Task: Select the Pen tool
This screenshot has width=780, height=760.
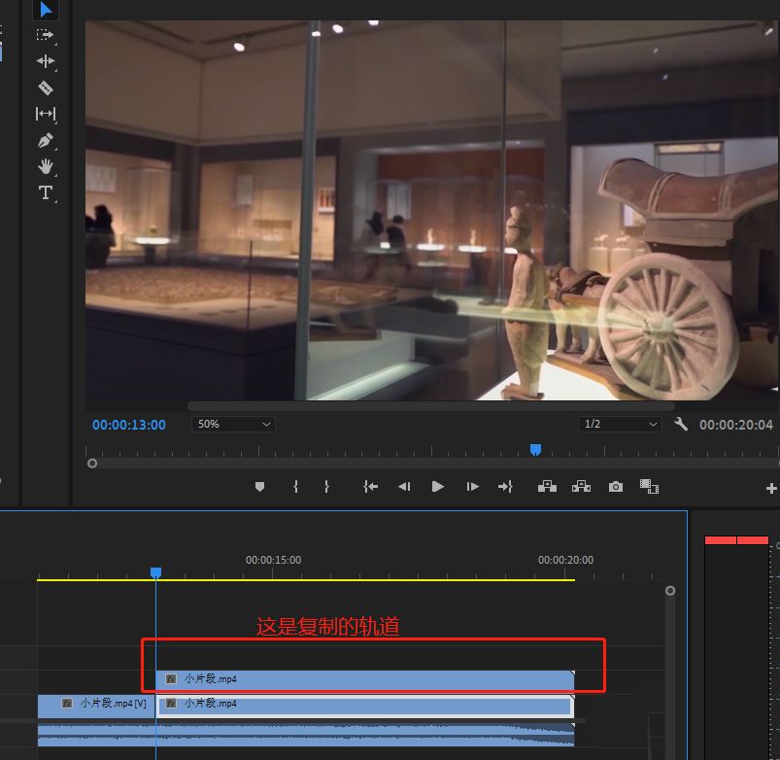Action: pyautogui.click(x=46, y=140)
